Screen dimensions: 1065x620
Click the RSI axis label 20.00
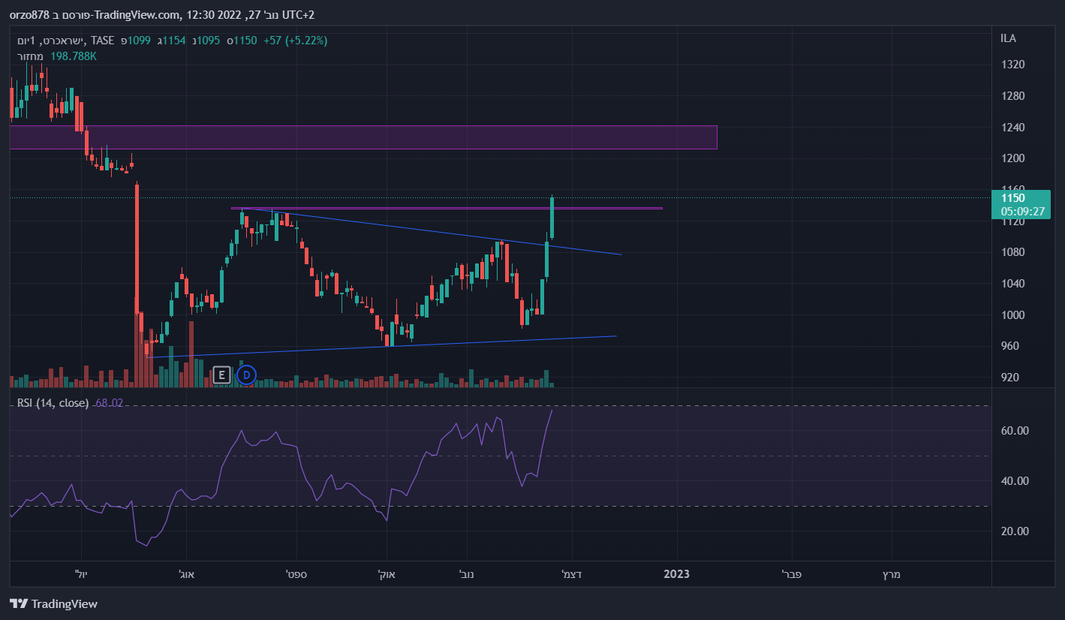click(x=1014, y=531)
